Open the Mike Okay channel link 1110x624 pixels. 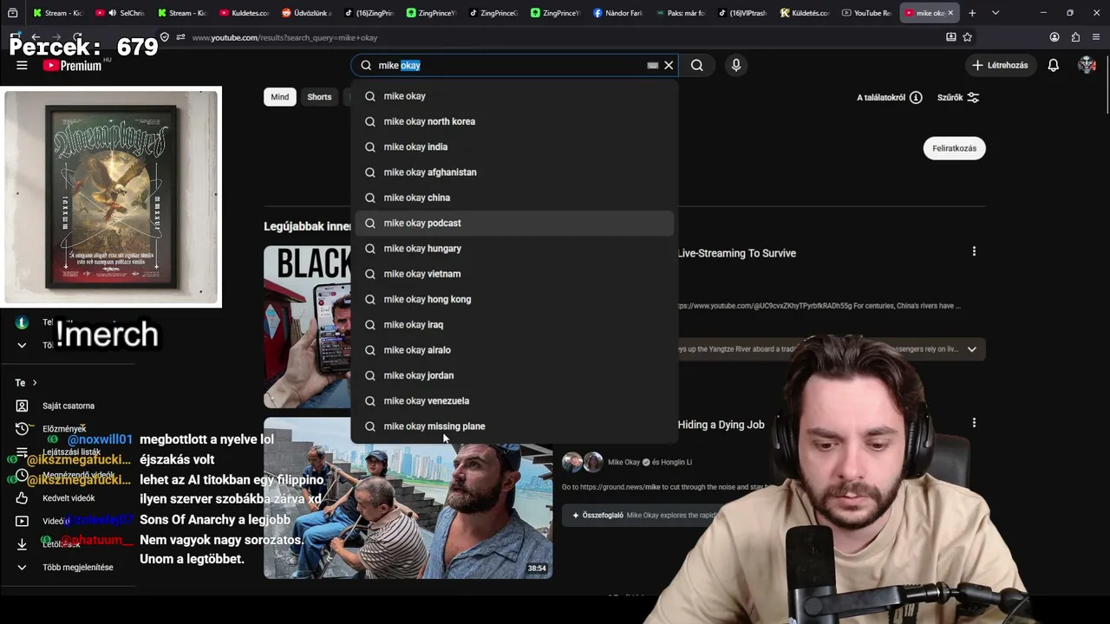click(624, 462)
